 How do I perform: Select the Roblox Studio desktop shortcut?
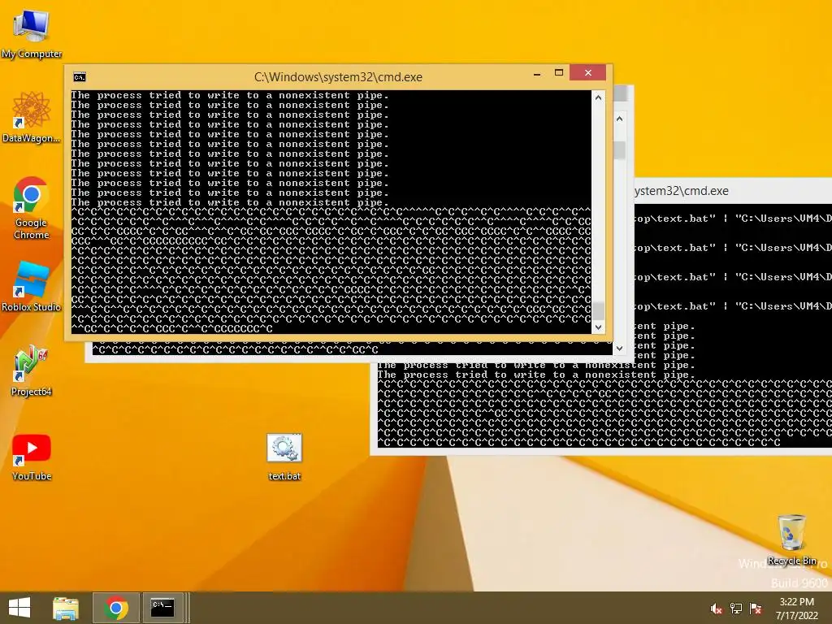pos(32,285)
